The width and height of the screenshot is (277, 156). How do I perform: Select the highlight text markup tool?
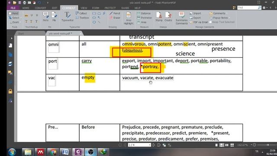[26, 16]
